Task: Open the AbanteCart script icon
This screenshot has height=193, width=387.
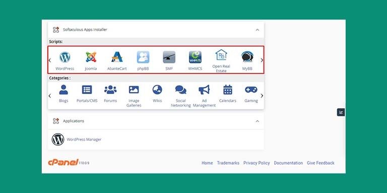Action: (117, 57)
